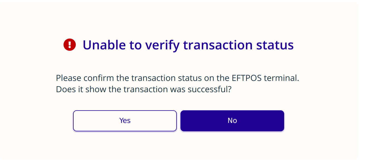
Task: Tap the outlined Yes button
Action: pyautogui.click(x=125, y=121)
